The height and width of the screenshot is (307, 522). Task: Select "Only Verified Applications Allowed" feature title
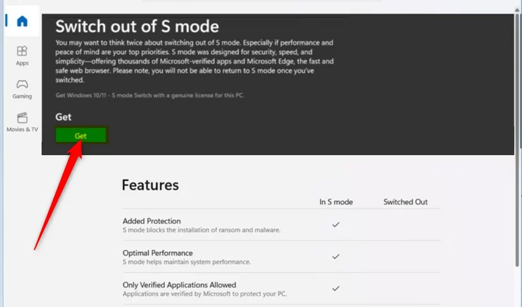pos(179,285)
